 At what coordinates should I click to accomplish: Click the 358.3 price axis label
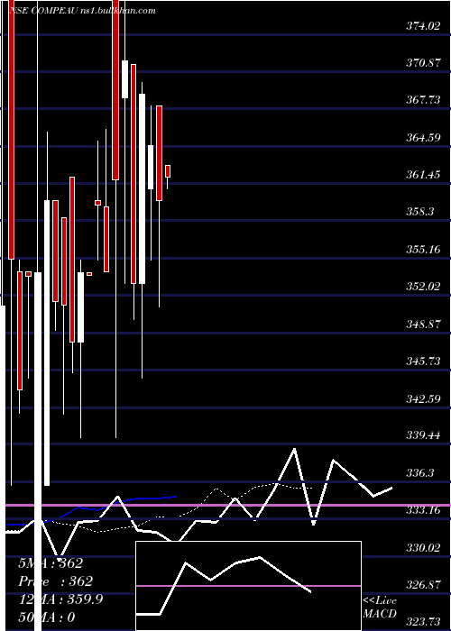[420, 212]
